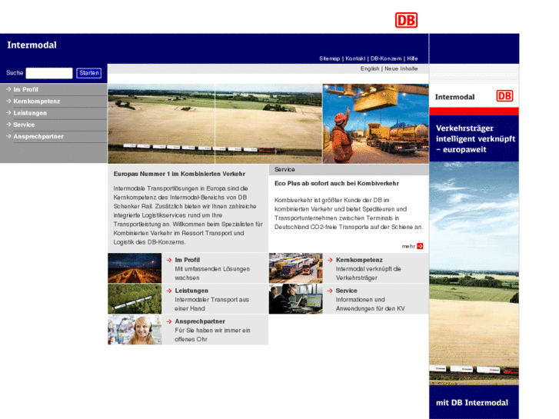Viewport: 559px width, 419px height.
Task: Click the forest train thumbnail for Leistungen
Action: [x=135, y=299]
